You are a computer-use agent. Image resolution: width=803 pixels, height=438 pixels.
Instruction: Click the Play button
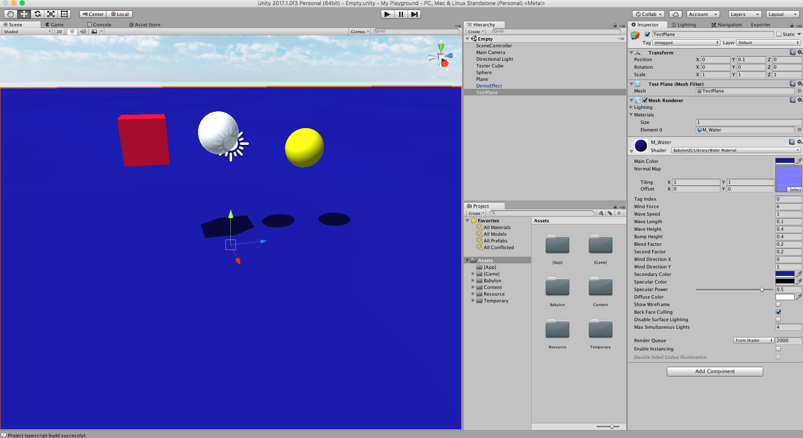click(x=387, y=14)
